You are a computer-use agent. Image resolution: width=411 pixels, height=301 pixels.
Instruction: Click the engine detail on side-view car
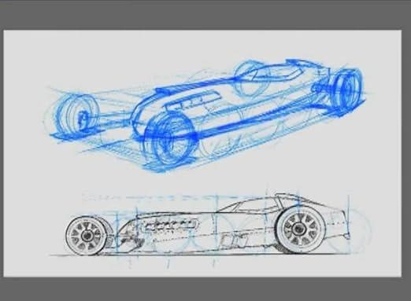pyautogui.click(x=170, y=225)
